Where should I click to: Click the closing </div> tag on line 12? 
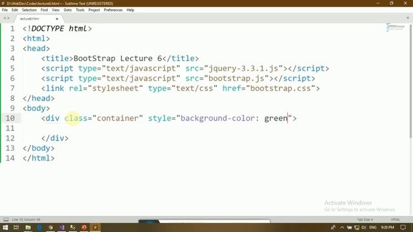click(x=55, y=138)
